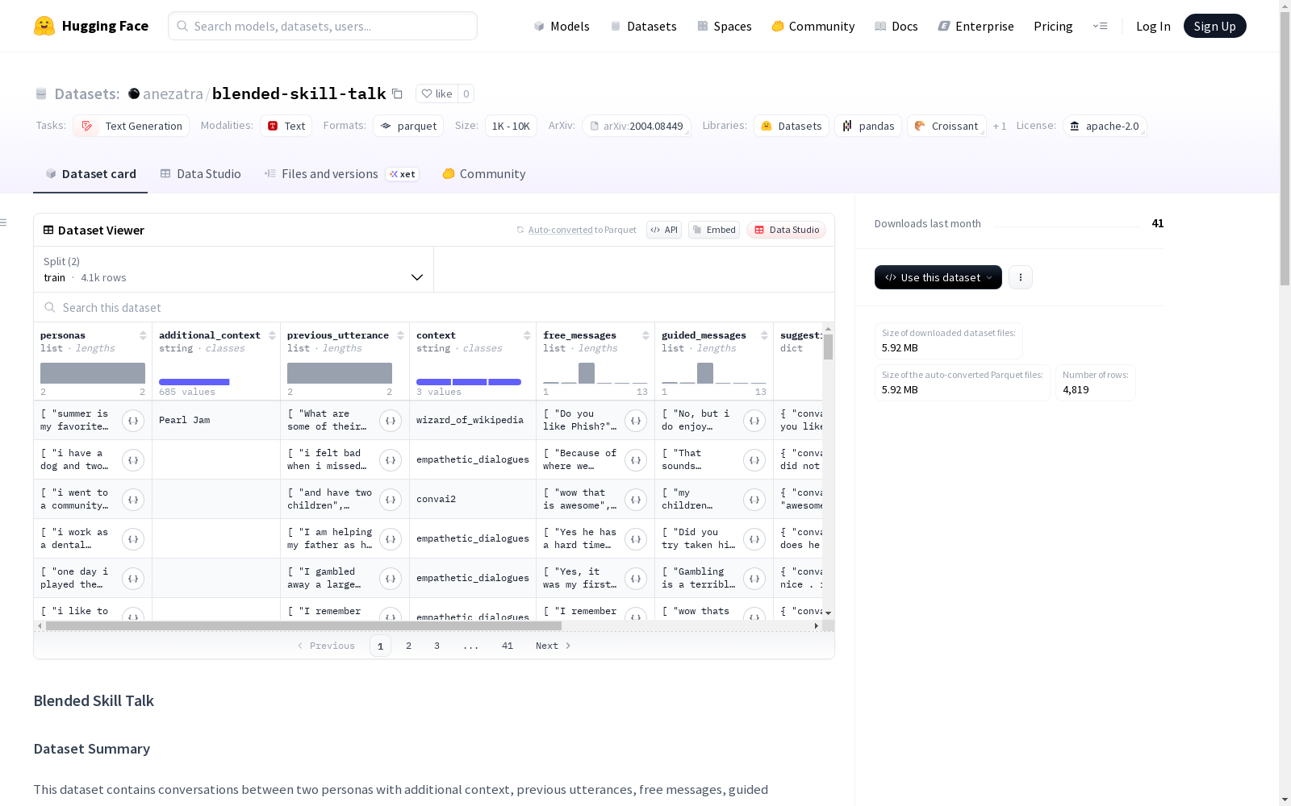This screenshot has height=806, width=1291.
Task: Focus the search models, datasets, users box
Action: click(x=323, y=26)
